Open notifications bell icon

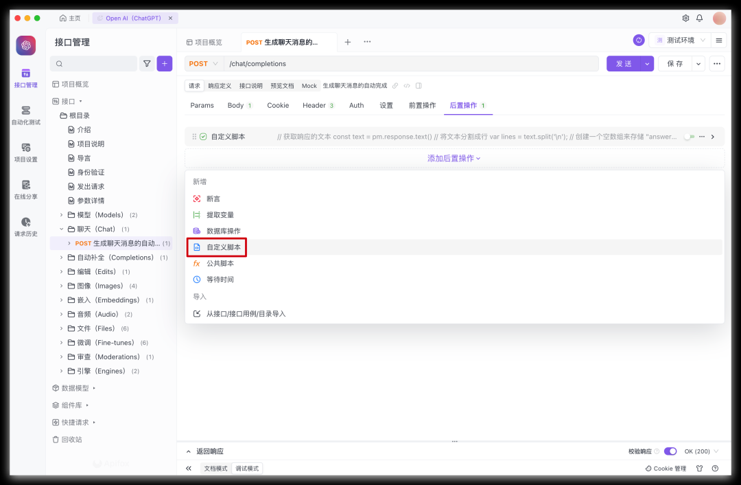(699, 18)
